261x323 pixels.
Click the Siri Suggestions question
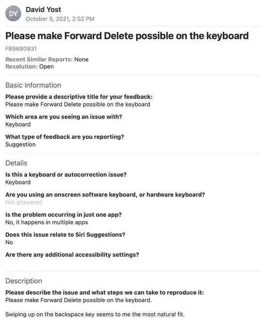tap(65, 235)
